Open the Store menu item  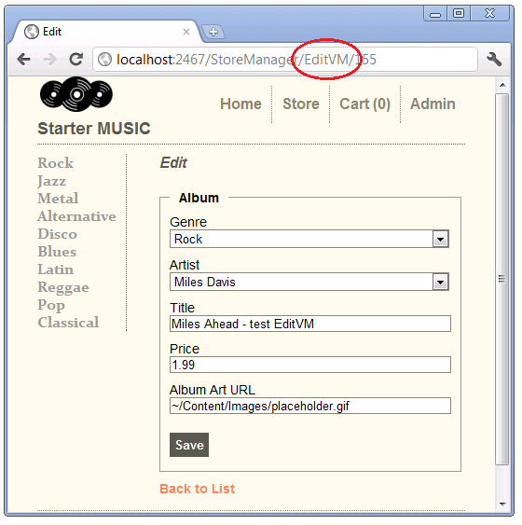pos(301,104)
